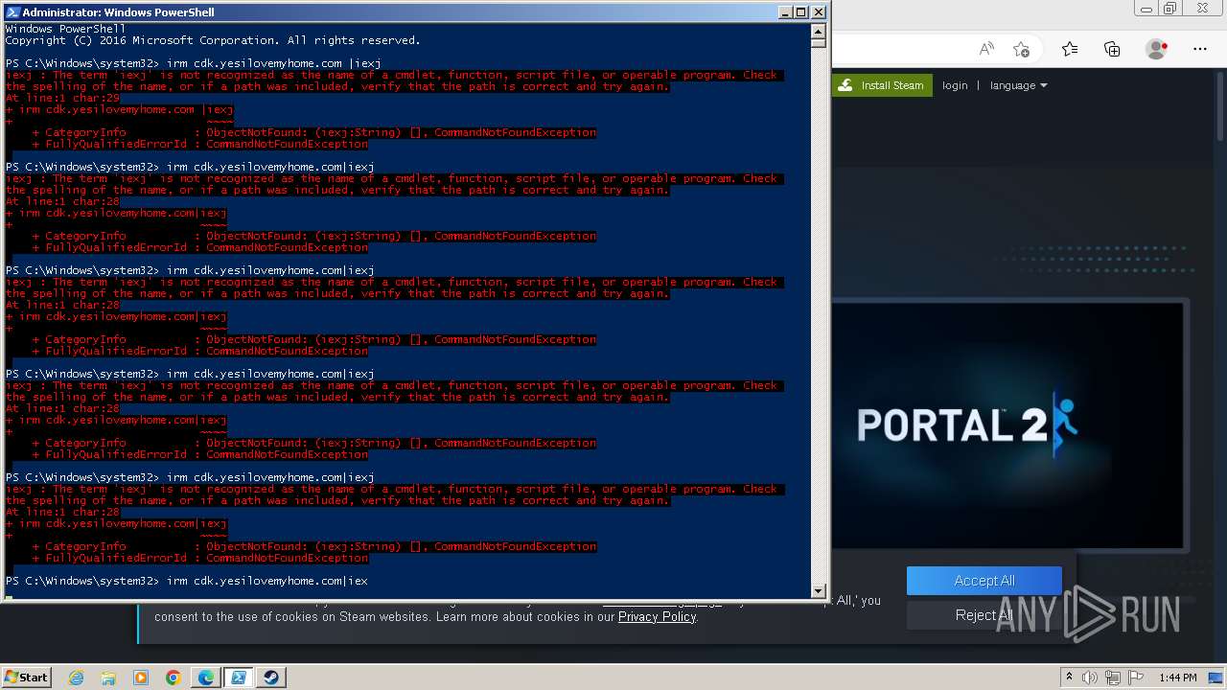Click the 'Copyright (C) 2016 Microsoft Corporation' line
This screenshot has height=690, width=1227.
click(x=213, y=40)
